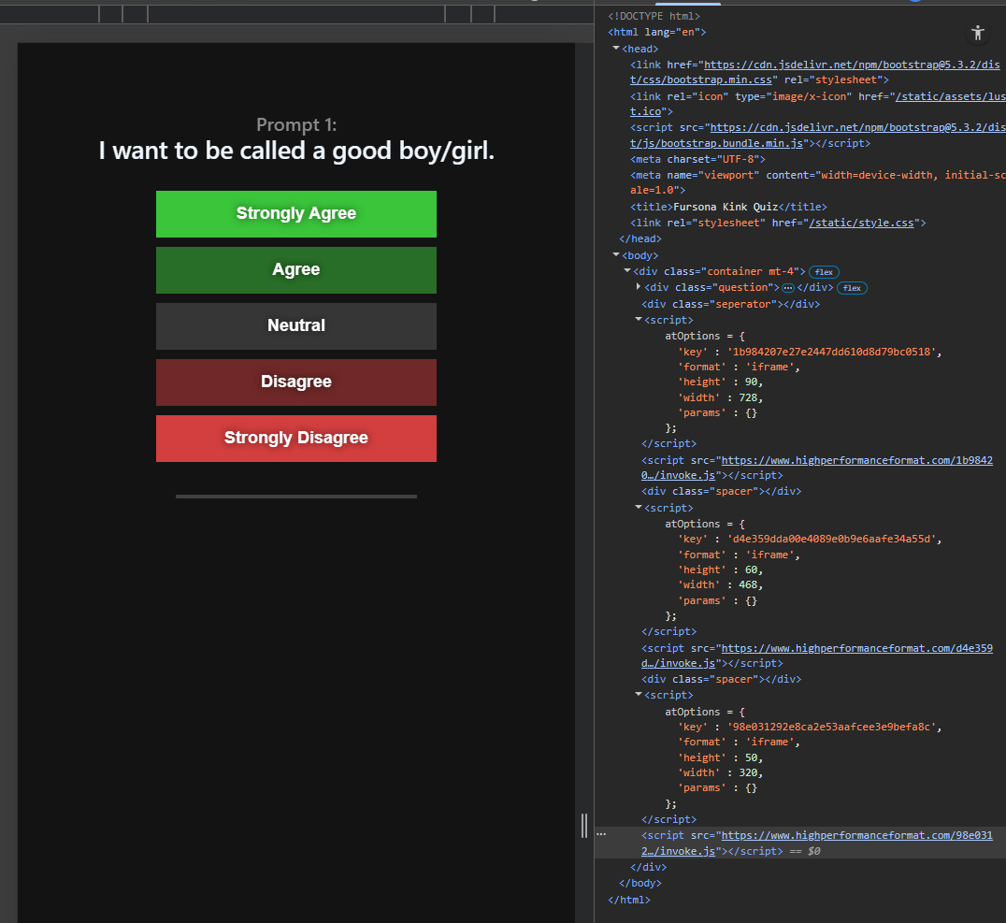Collapse the script node with key 98e031292e

(639, 695)
